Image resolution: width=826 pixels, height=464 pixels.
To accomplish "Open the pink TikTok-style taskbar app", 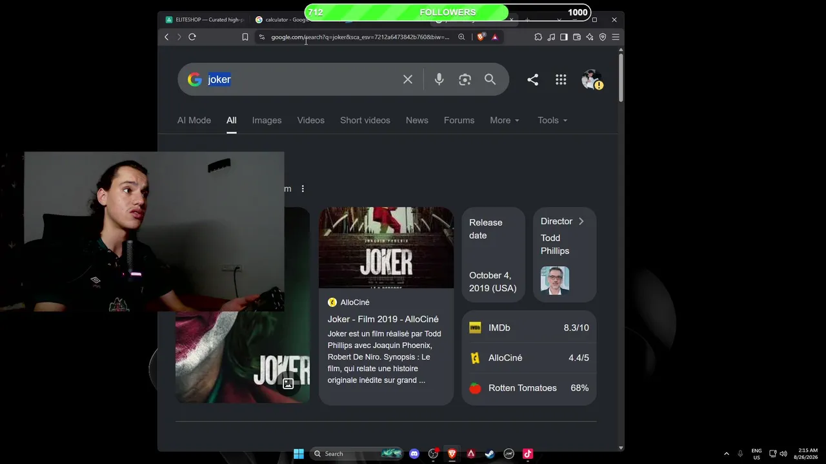I will [528, 454].
